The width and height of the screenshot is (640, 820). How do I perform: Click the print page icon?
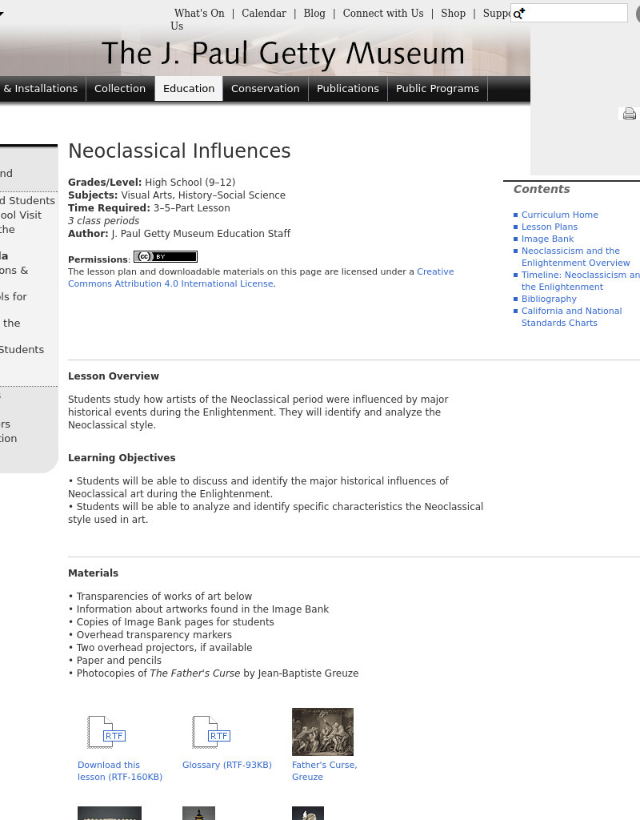pos(630,114)
